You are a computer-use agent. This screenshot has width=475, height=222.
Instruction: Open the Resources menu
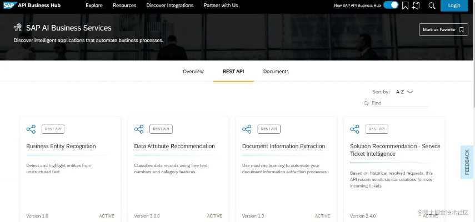tap(124, 6)
